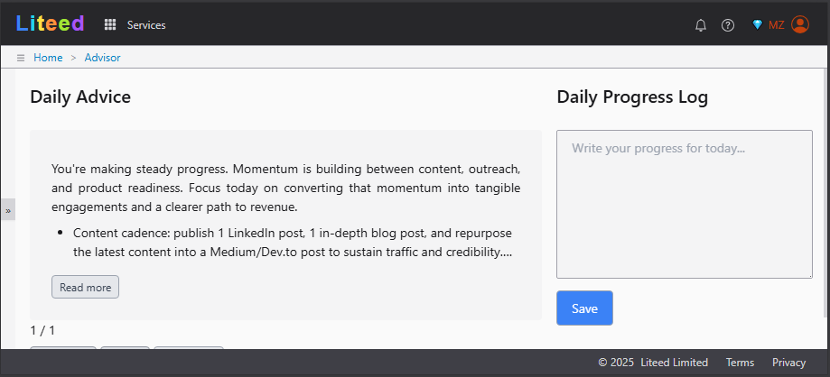Screen dimensions: 830x377
Task: Open the user profile avatar
Action: coord(800,25)
